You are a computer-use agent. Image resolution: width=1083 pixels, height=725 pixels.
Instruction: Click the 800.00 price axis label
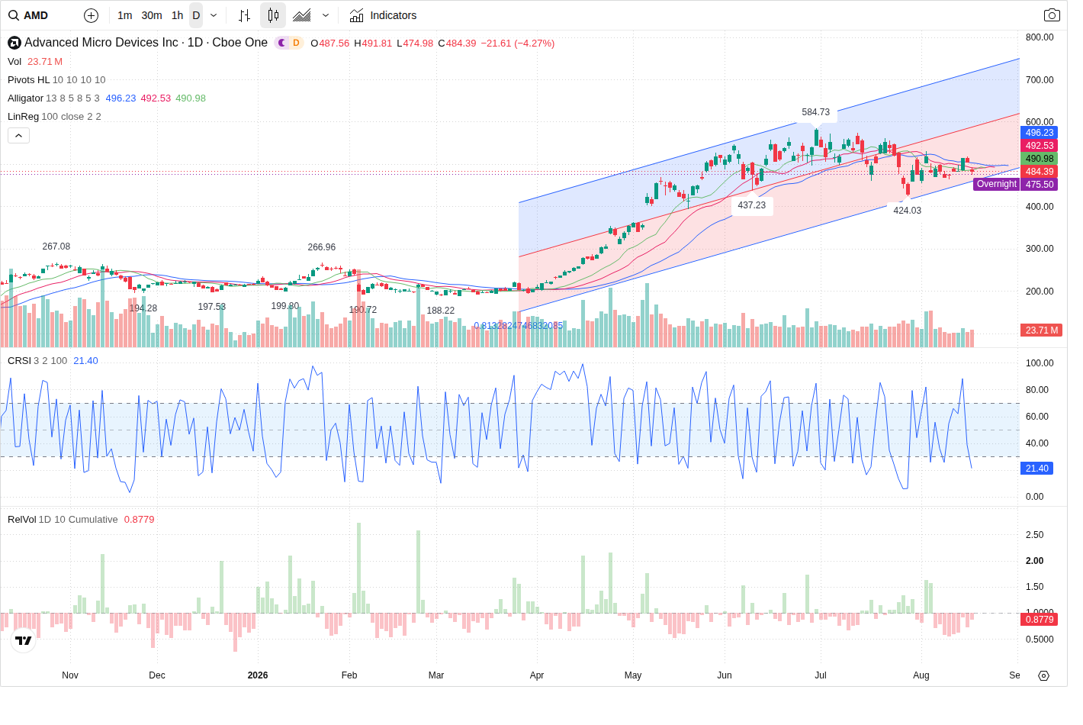point(1040,37)
